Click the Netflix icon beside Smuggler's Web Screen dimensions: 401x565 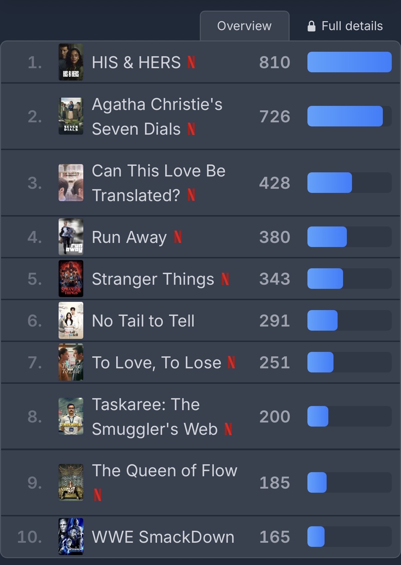pyautogui.click(x=228, y=429)
